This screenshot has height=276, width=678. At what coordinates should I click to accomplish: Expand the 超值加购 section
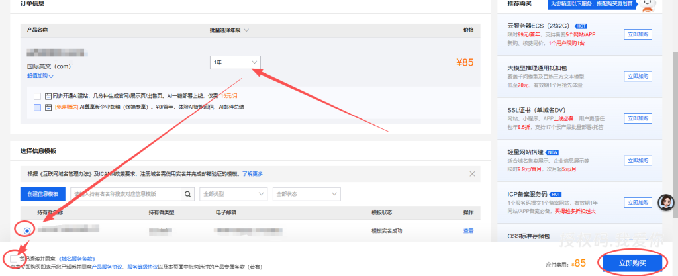click(40, 76)
